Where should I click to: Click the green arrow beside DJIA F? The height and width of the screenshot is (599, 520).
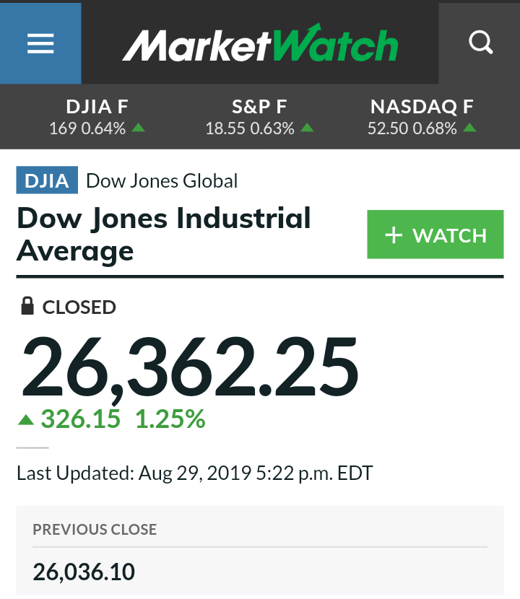click(x=139, y=128)
